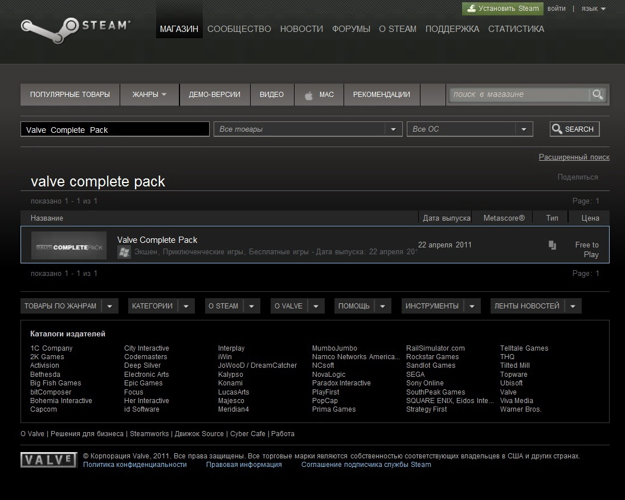Open Работа footer link
The width and height of the screenshot is (625, 500).
(283, 434)
